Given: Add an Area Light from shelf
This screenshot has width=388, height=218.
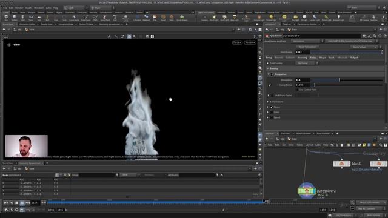Looking at the screenshot, I should (x=235, y=18).
